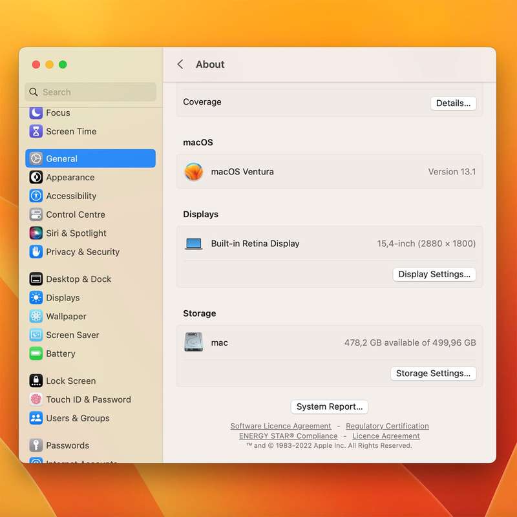
Task: Click the 'Desktop & Dock' label
Action: [x=78, y=279]
